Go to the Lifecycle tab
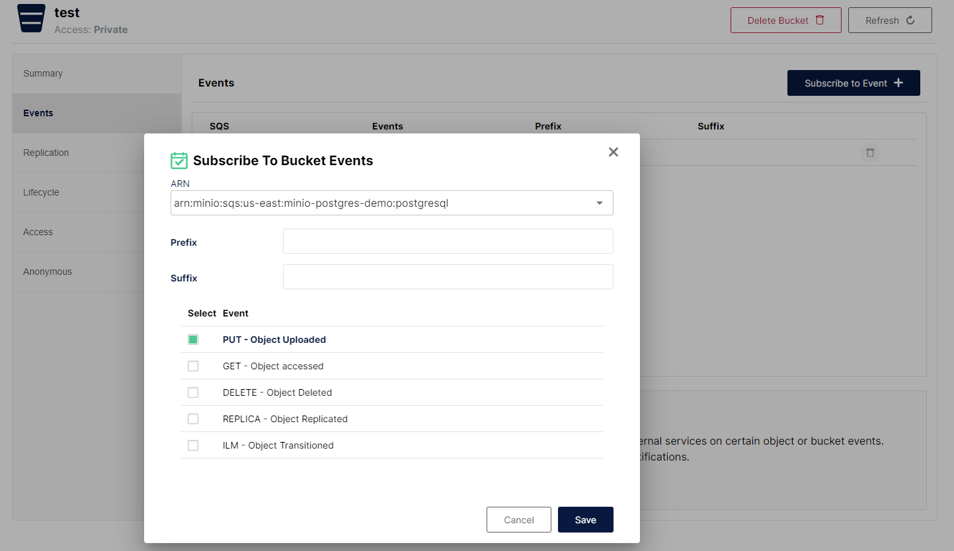954x551 pixels. (x=41, y=192)
